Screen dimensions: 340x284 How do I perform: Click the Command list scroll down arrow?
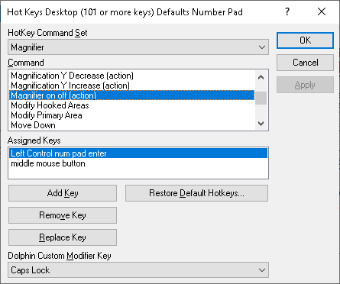(261, 124)
